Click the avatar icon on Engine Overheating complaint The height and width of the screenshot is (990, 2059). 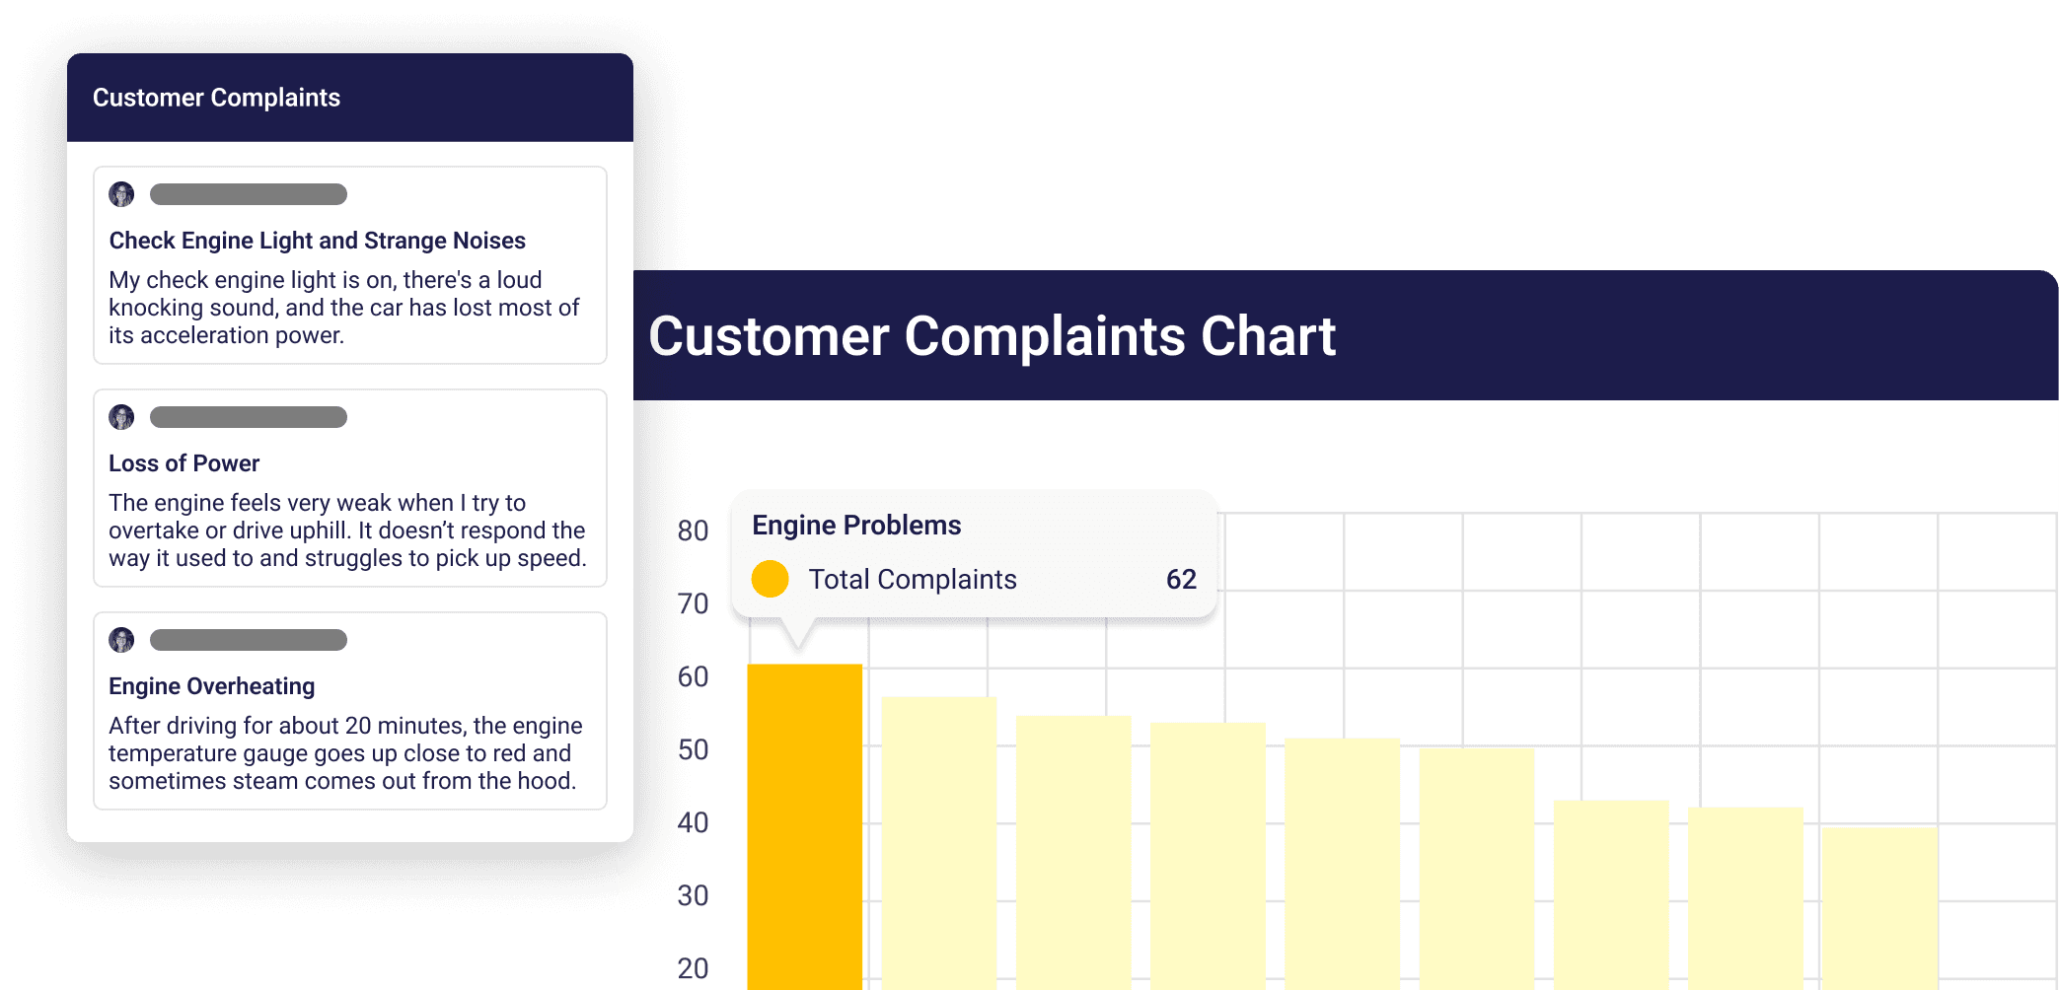(122, 640)
